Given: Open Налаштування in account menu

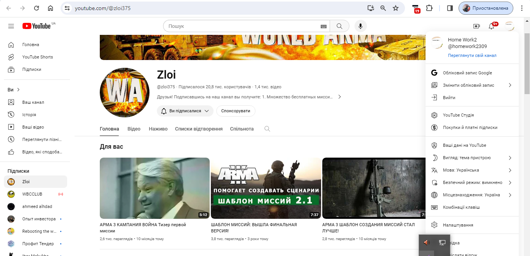Looking at the screenshot, I should click(472, 225).
